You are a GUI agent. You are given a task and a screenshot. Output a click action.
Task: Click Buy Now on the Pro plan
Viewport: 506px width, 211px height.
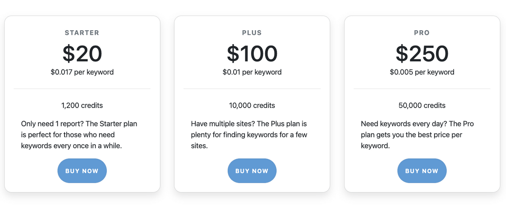point(422,171)
